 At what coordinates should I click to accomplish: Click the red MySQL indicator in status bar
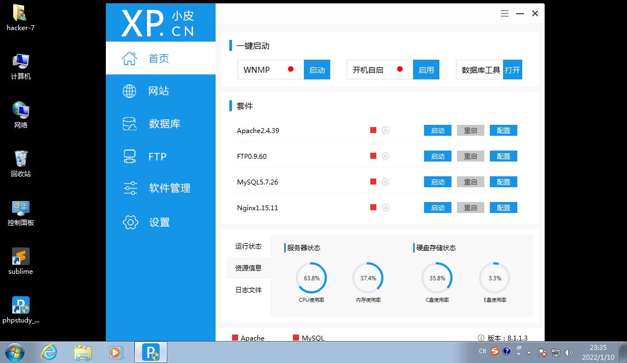coord(296,337)
